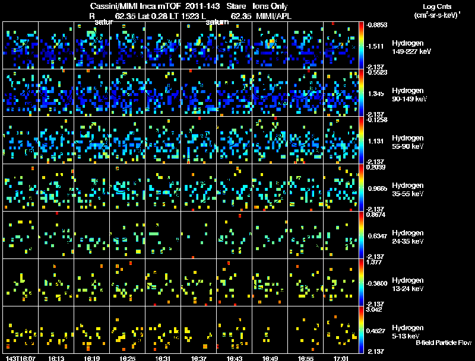This screenshot has height=361, width=475.
Task: Click the '-0.5523' colorbar value
Action: pyautogui.click(x=376, y=72)
